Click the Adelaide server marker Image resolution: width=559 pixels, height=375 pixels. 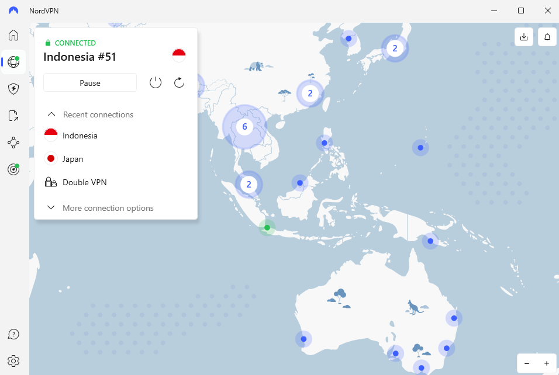click(395, 353)
